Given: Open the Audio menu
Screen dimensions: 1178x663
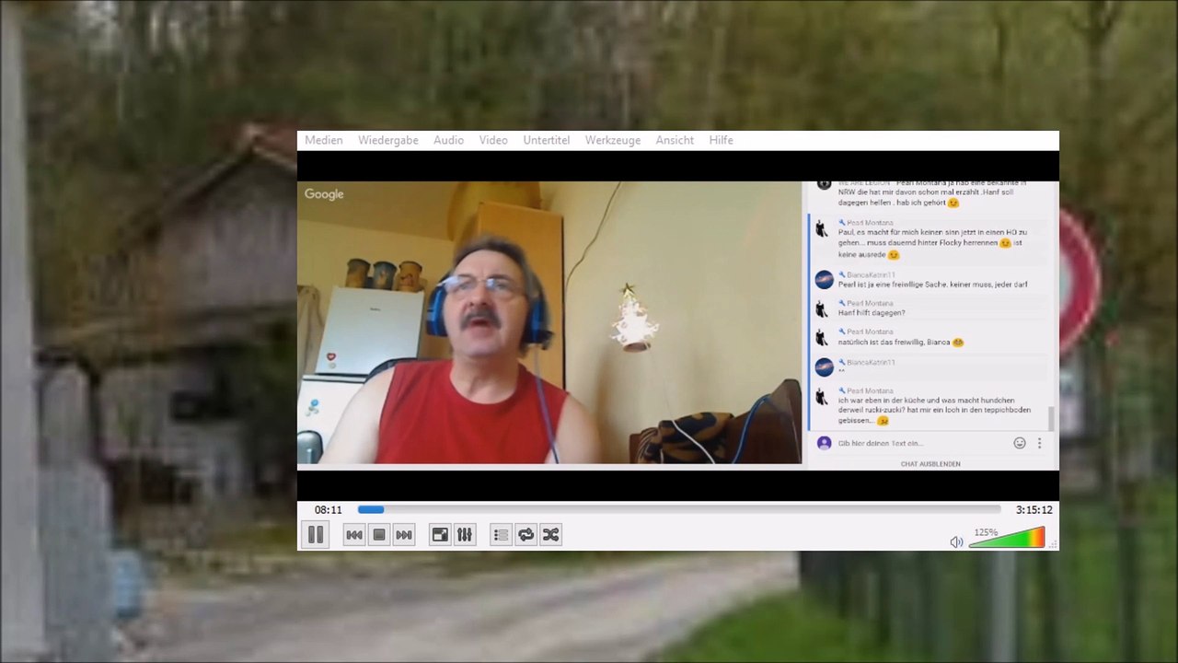Looking at the screenshot, I should (448, 140).
